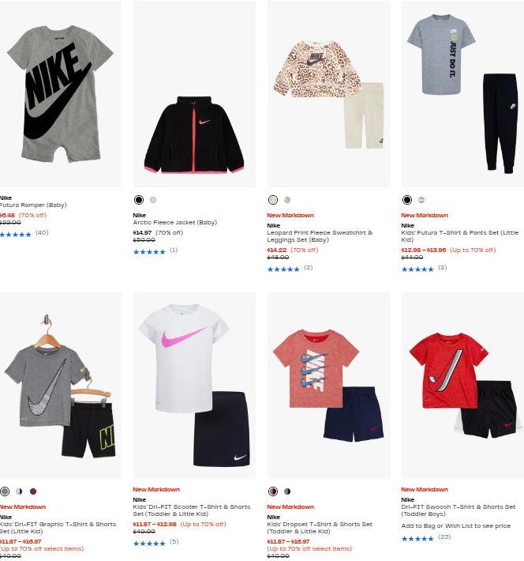The image size is (524, 561).
Task: Select lavender swatch for Arctic Fleece Jacket
Action: pyautogui.click(x=153, y=200)
